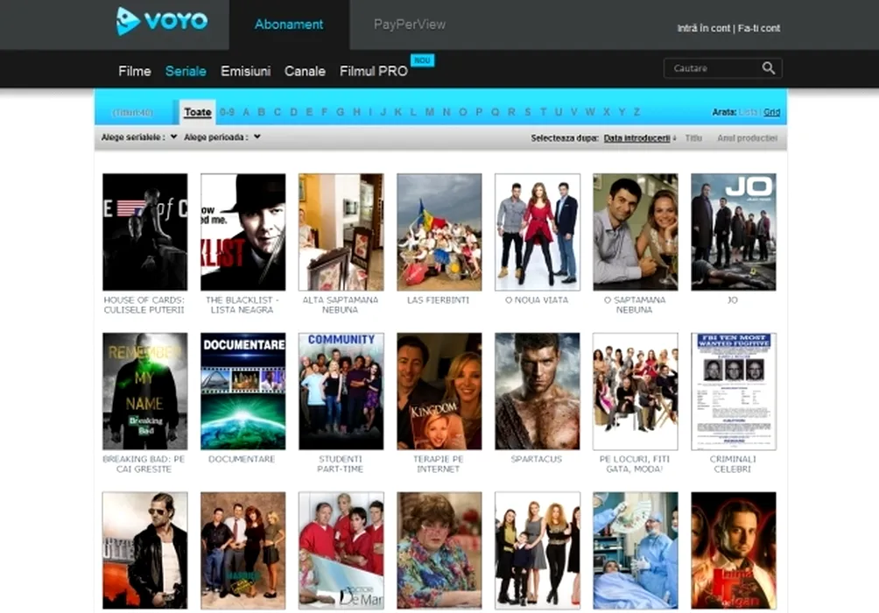This screenshot has height=613, width=879.
Task: Click the NOU badge next to Filmul PRO
Action: point(422,60)
